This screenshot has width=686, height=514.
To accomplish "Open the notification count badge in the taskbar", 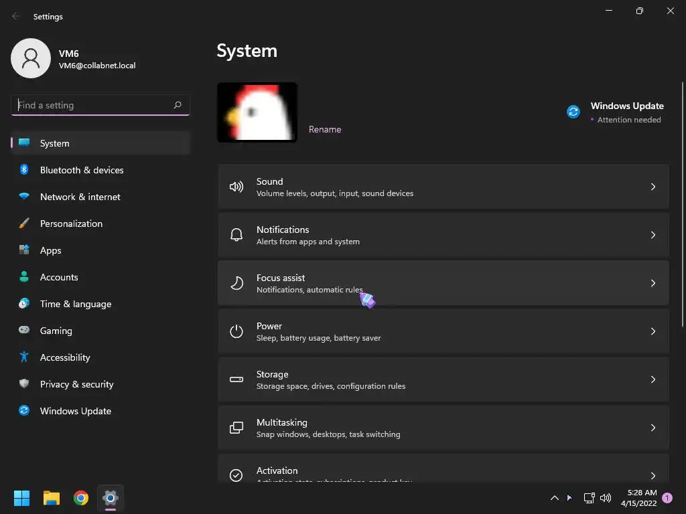I will 667,498.
